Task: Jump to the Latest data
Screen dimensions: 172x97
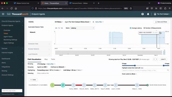Action: tap(163, 59)
